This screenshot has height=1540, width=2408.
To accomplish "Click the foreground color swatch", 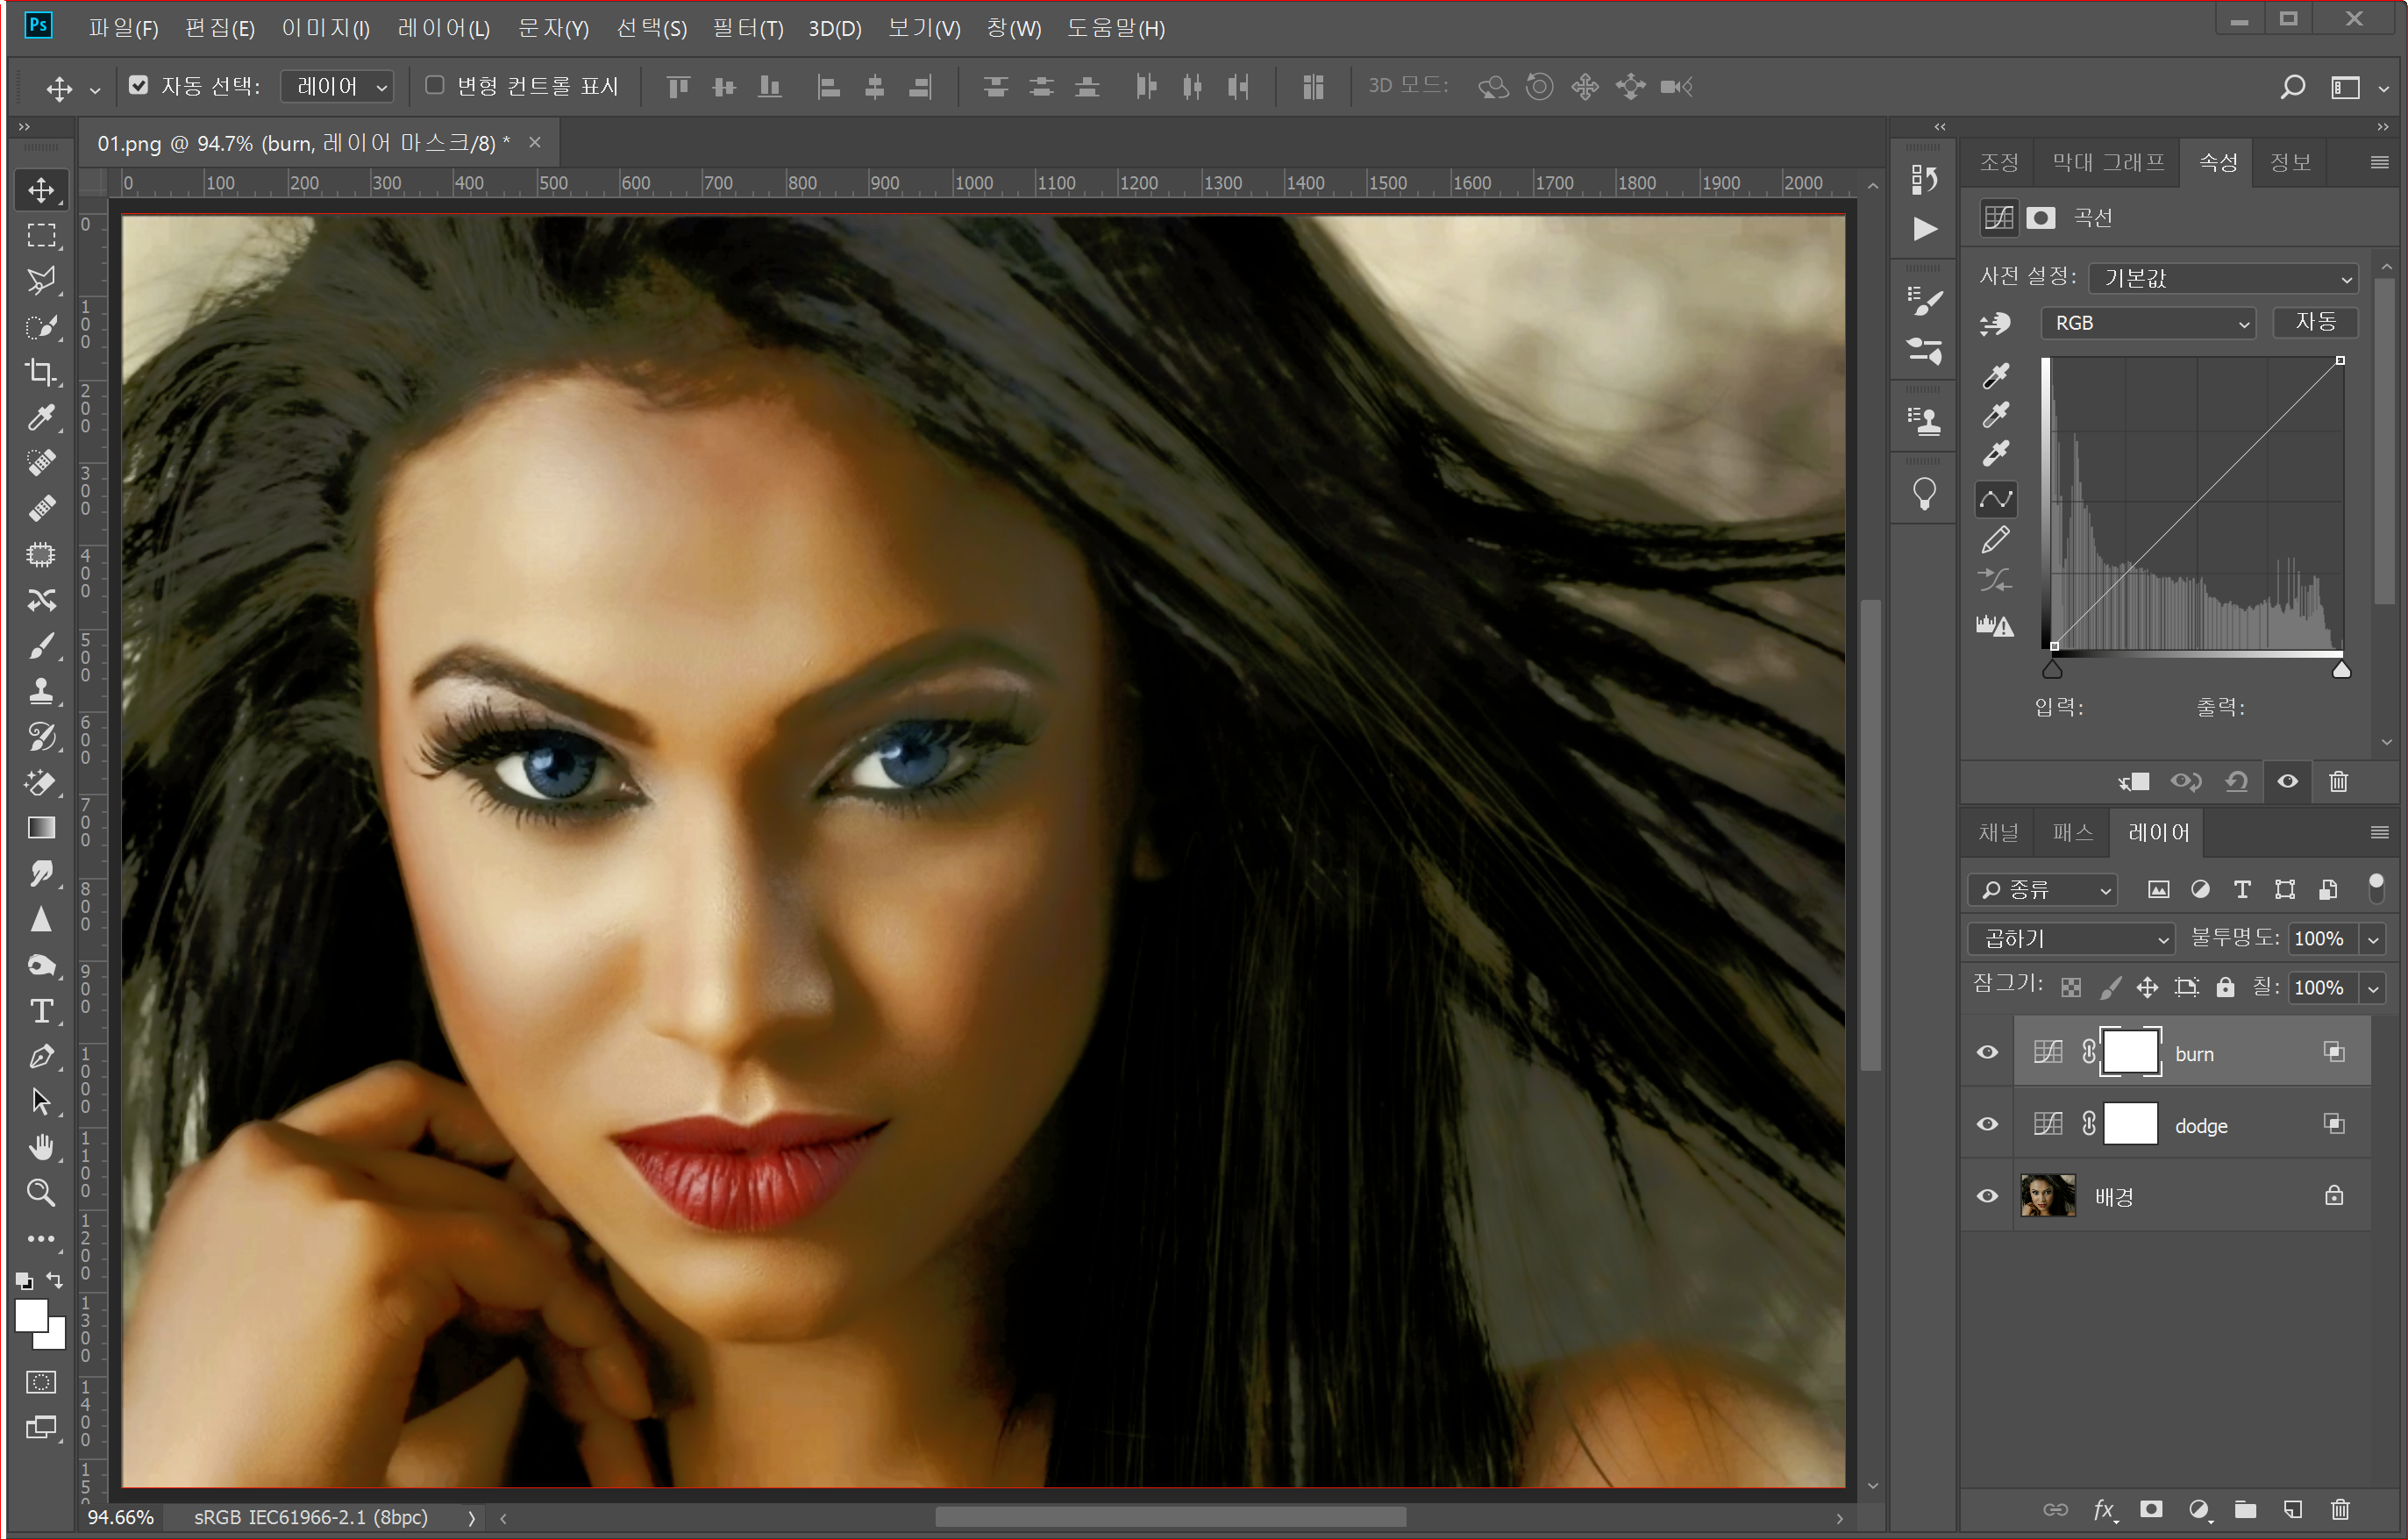I will point(30,1315).
